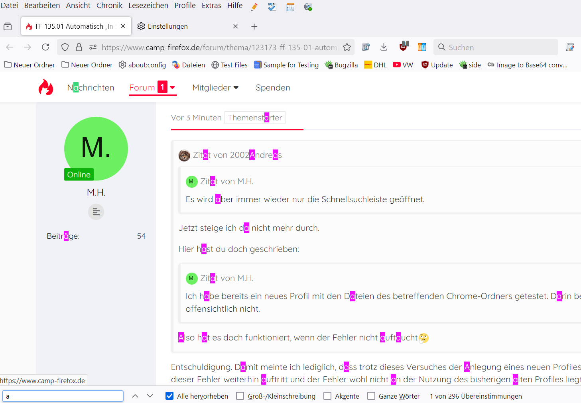The image size is (581, 403).
Task: Close the Einstellungen tab
Action: click(236, 26)
